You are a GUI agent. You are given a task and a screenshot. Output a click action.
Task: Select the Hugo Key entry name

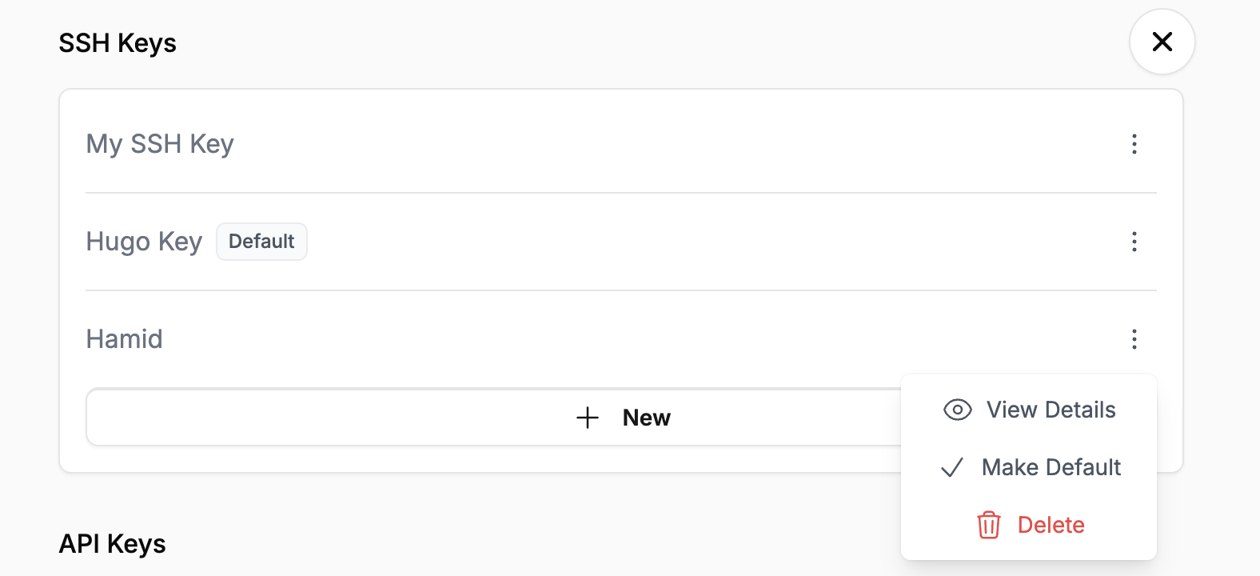point(144,242)
